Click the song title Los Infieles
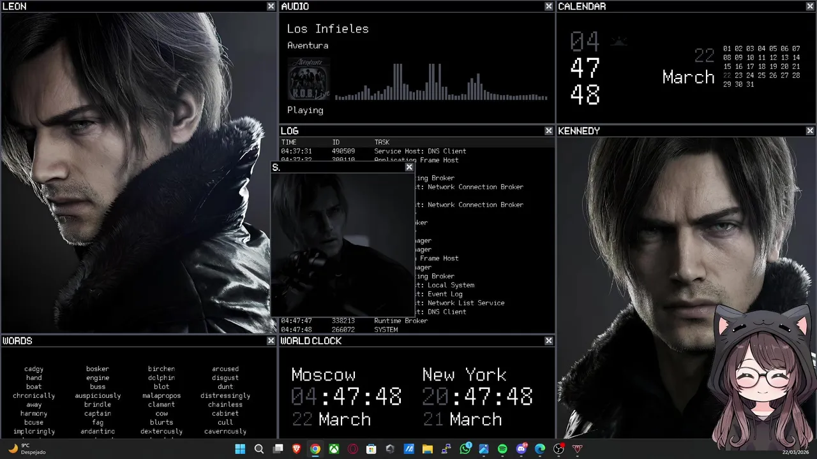The width and height of the screenshot is (817, 459). coord(327,29)
